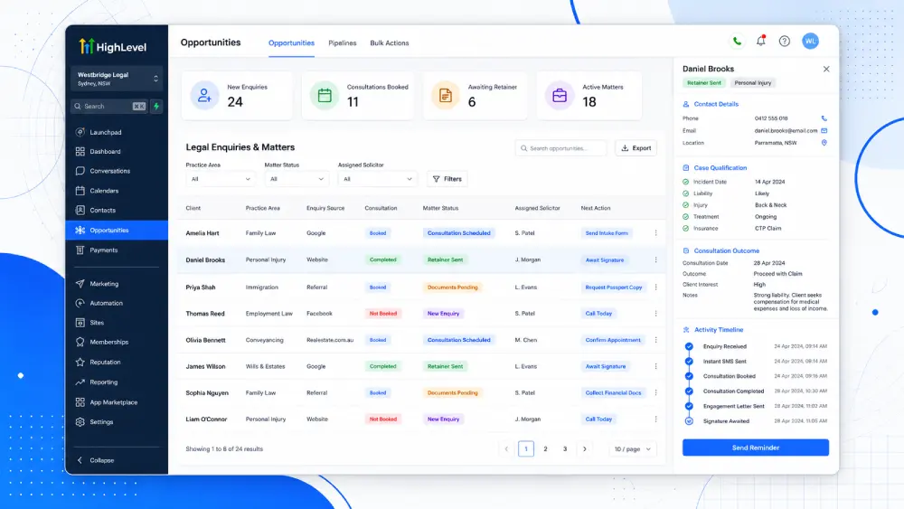The height and width of the screenshot is (509, 904).
Task: Open the three-dot menu for Amelia Hart
Action: (x=655, y=233)
